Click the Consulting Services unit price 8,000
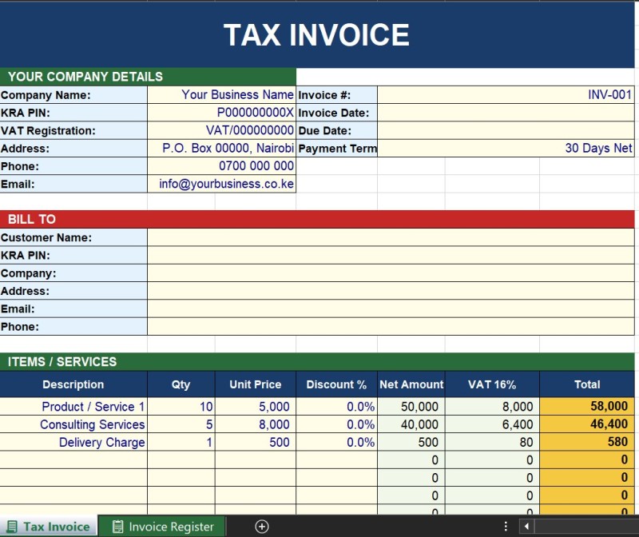 tap(256, 424)
